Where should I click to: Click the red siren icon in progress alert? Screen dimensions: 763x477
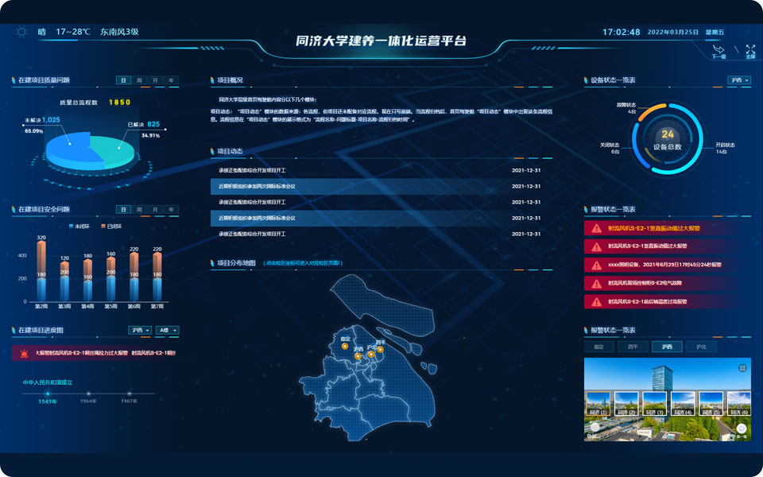click(x=24, y=353)
